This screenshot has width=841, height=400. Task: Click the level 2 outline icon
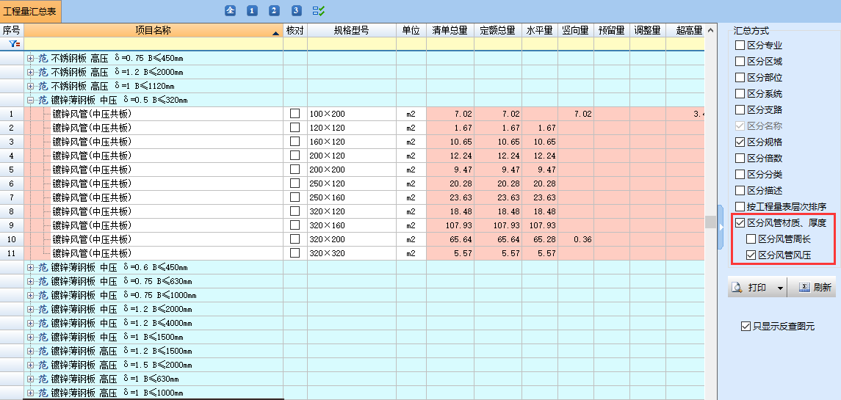pos(274,11)
